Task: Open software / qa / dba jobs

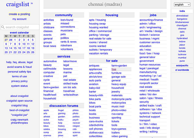Action: (x=151, y=109)
